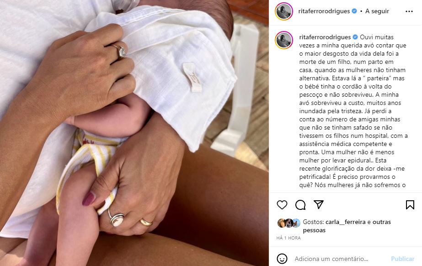Open comments with the speech bubble icon
422x266 pixels.
click(x=300, y=205)
